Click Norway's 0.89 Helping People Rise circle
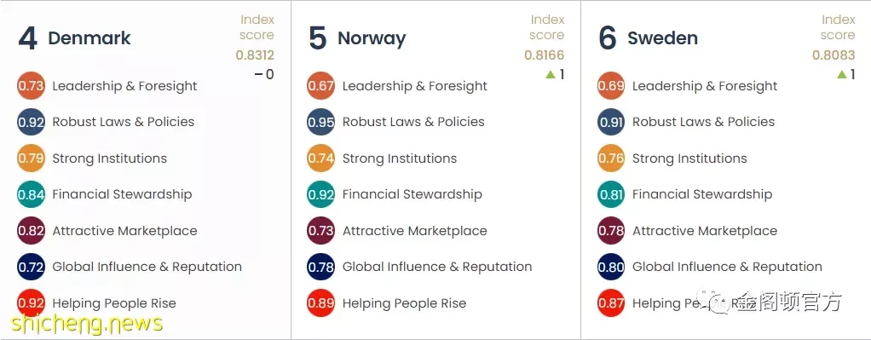 click(321, 303)
